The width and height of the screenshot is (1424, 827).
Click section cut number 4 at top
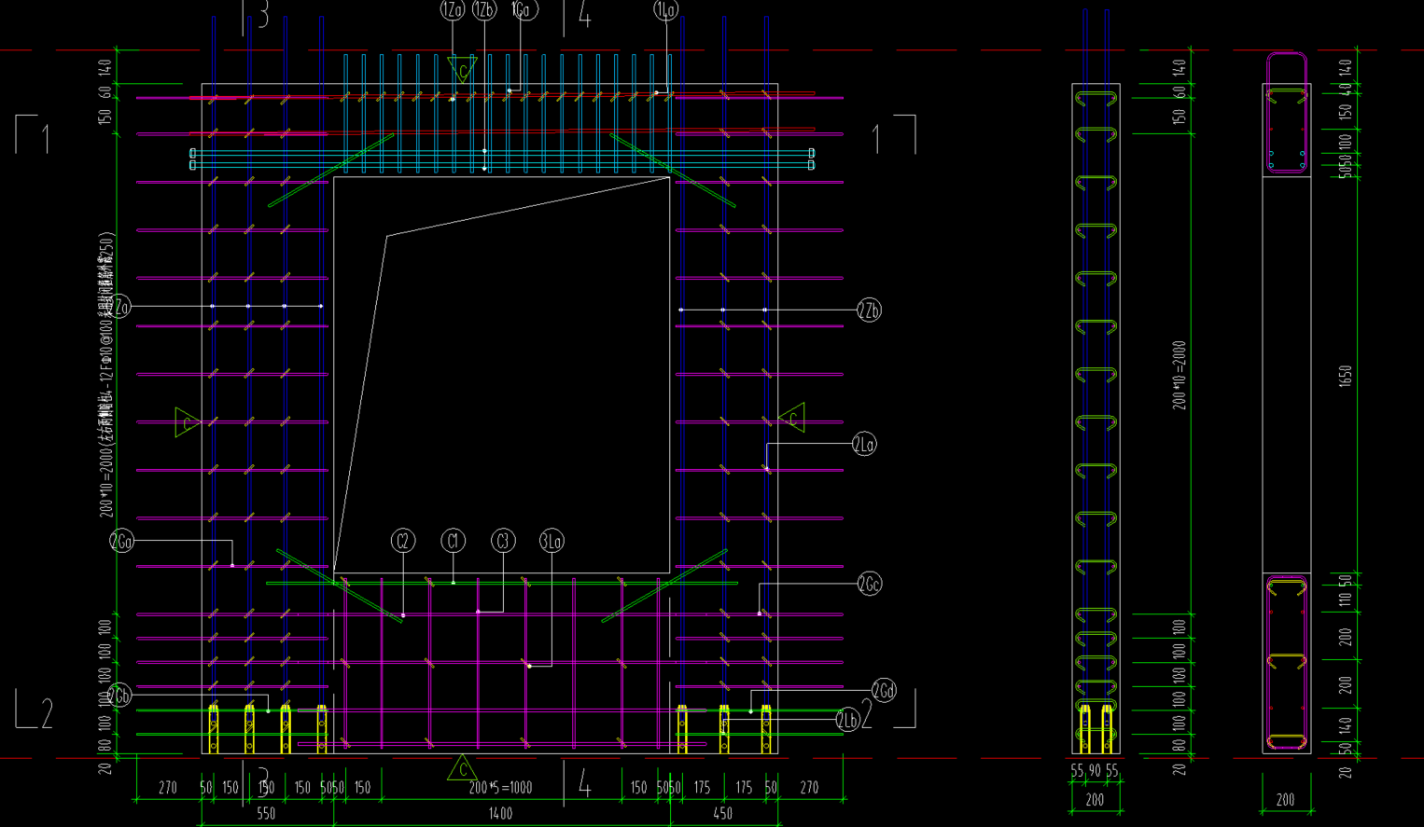584,15
